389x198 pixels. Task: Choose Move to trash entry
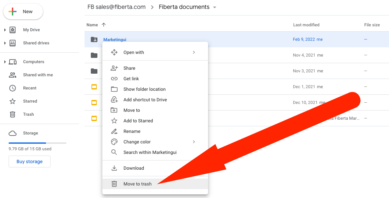155,184
